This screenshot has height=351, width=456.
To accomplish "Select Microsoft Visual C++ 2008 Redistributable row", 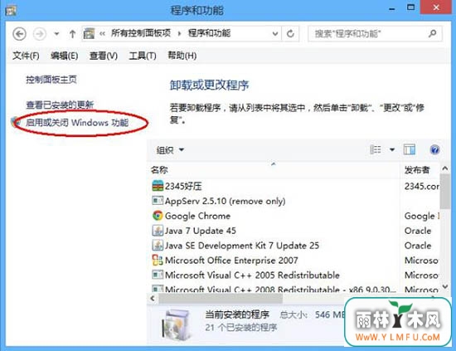I will [x=280, y=289].
